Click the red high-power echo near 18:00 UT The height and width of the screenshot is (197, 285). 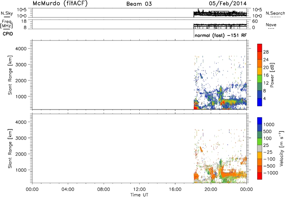click(196, 108)
